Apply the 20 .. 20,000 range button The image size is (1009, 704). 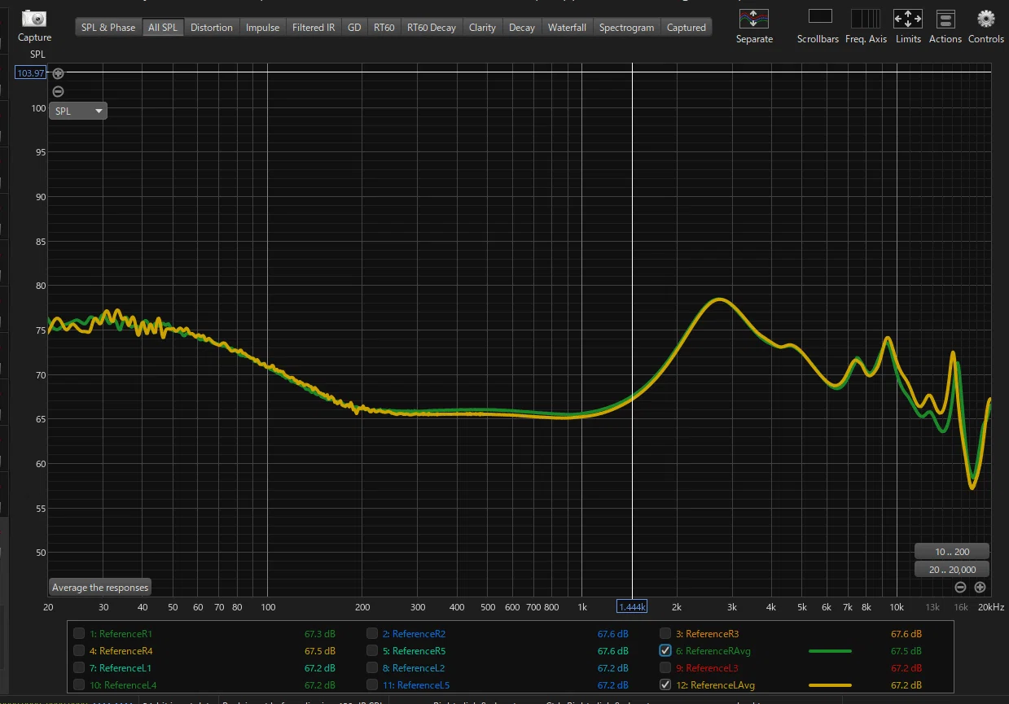[952, 570]
